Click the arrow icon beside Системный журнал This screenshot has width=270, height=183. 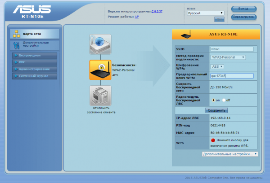(x=16, y=76)
